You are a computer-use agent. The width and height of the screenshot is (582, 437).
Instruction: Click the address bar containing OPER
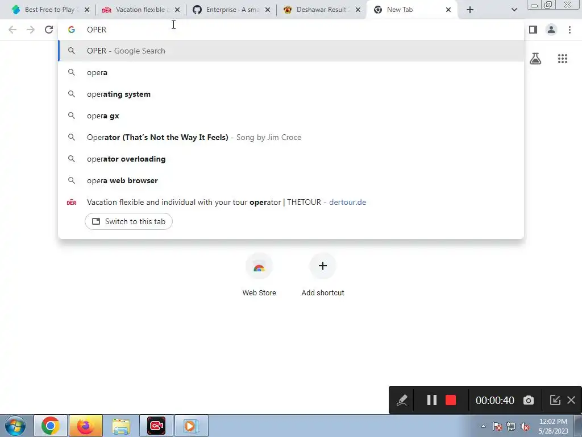291,30
